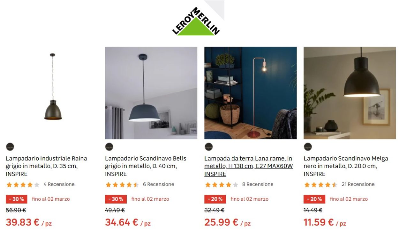Viewport: 399px width, 230px height.
Task: Click the brand badge under the Melga lamp
Action: tap(308, 147)
